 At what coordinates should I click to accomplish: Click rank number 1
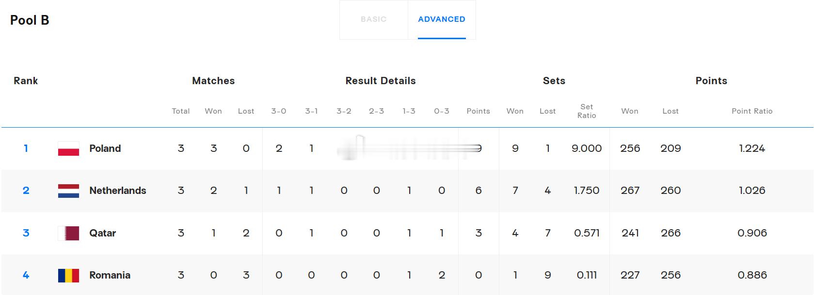[26, 148]
